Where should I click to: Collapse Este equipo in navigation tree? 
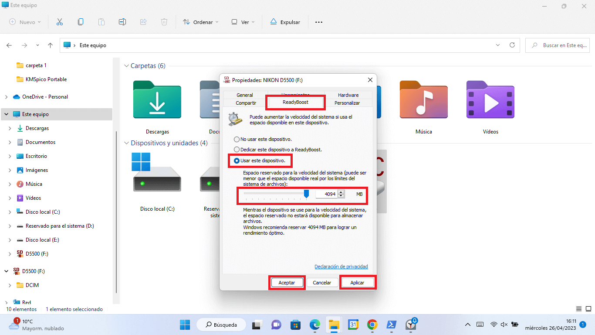tap(6, 114)
